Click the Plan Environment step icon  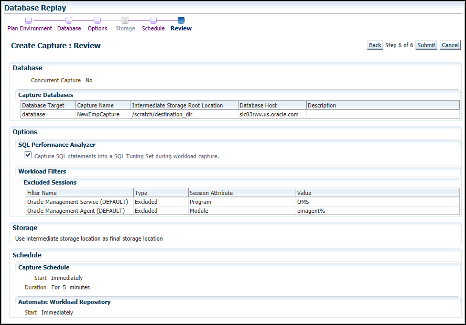click(29, 20)
